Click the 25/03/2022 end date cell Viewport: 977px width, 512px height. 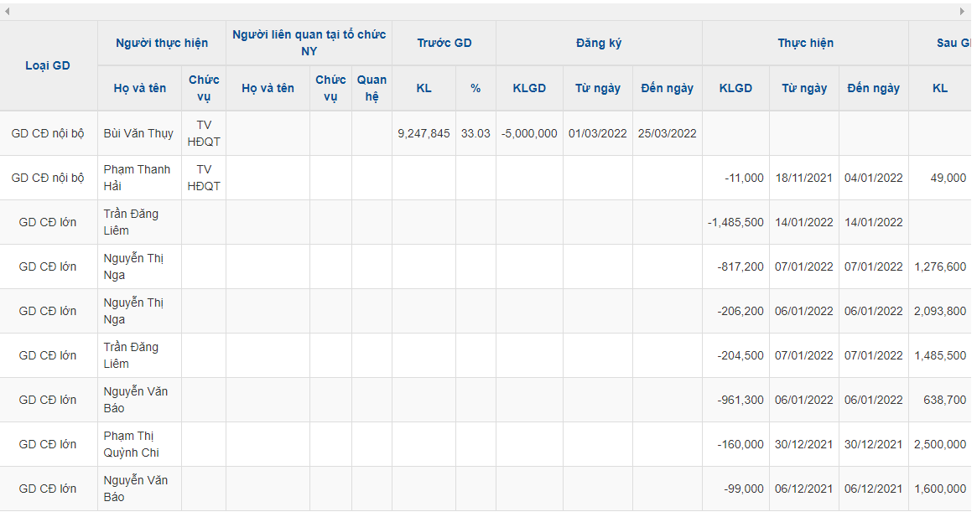tap(667, 133)
